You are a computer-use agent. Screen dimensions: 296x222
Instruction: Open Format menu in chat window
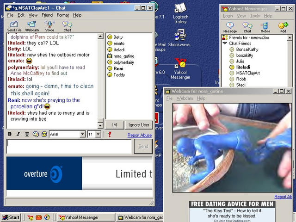[63, 15]
